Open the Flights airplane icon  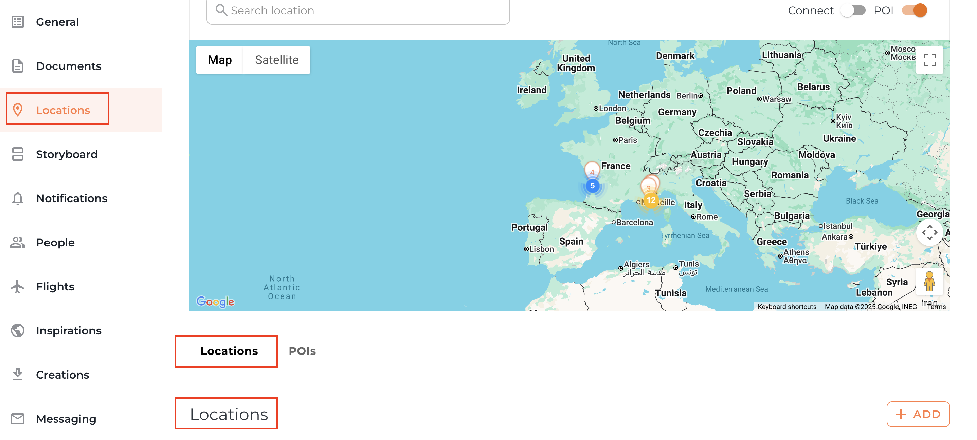click(17, 287)
